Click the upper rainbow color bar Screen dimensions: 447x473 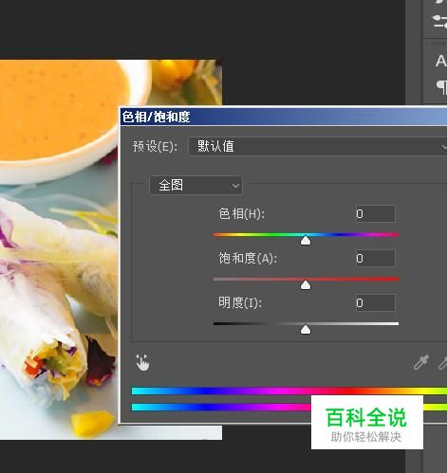(289, 391)
